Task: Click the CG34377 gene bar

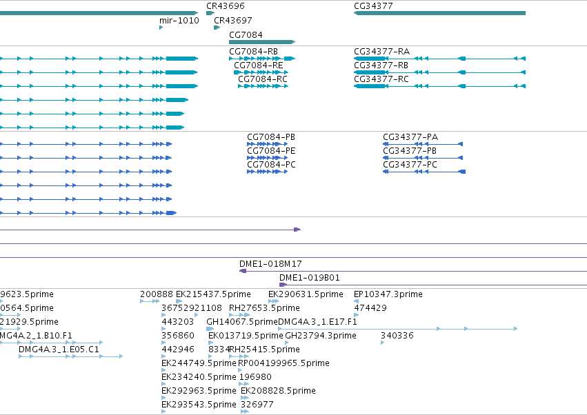Action: pyautogui.click(x=439, y=13)
